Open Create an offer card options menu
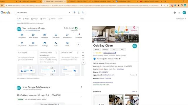 pyautogui.click(x=78, y=52)
